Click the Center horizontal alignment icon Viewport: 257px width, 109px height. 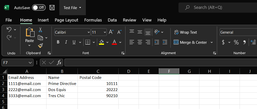pyautogui.click(x=140, y=42)
